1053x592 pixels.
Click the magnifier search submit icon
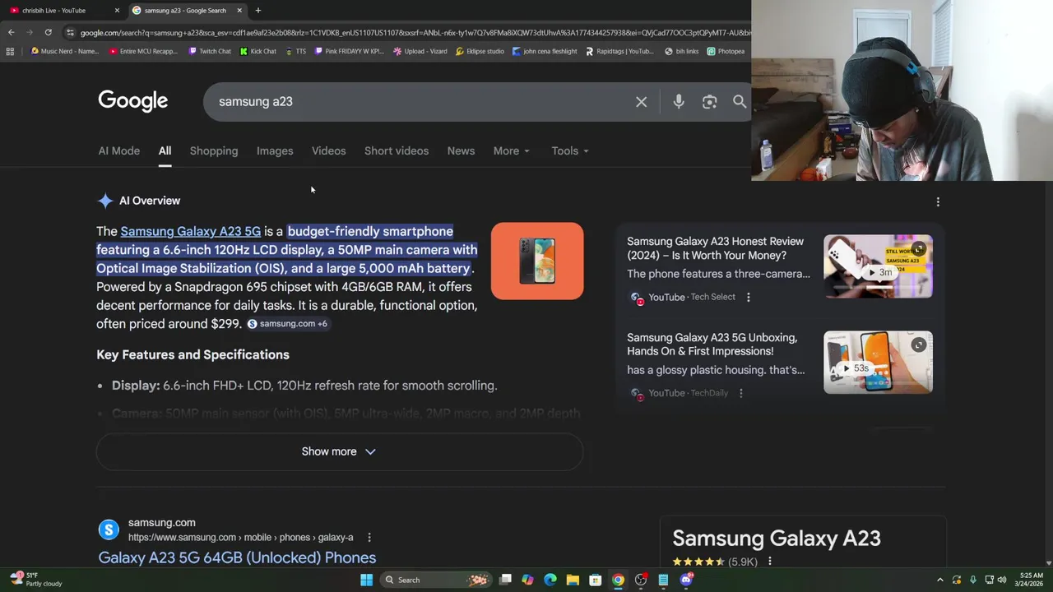pyautogui.click(x=740, y=102)
